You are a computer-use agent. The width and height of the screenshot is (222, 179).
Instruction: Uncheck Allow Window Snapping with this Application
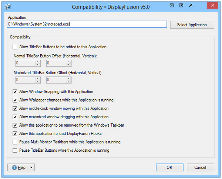pos(15,92)
